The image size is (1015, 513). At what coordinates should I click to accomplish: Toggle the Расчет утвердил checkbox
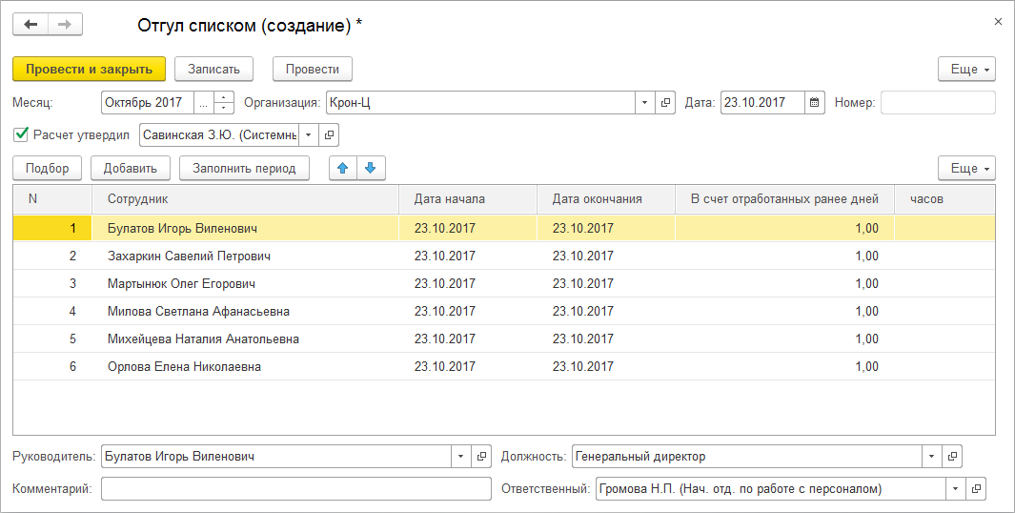(21, 134)
